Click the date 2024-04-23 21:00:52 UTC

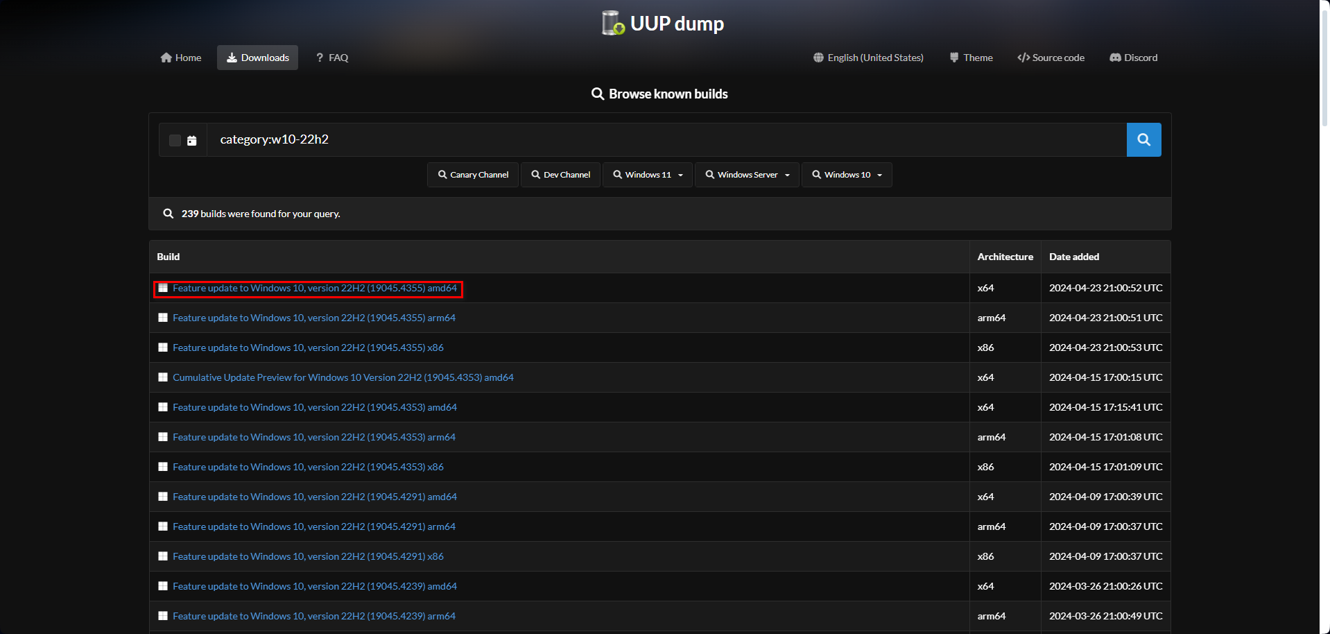[x=1106, y=288]
